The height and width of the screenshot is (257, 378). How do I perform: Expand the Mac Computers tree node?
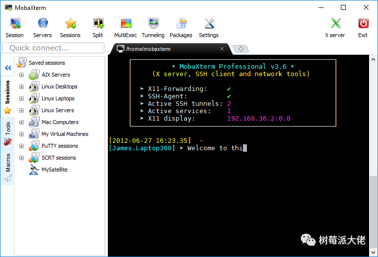tap(21, 123)
